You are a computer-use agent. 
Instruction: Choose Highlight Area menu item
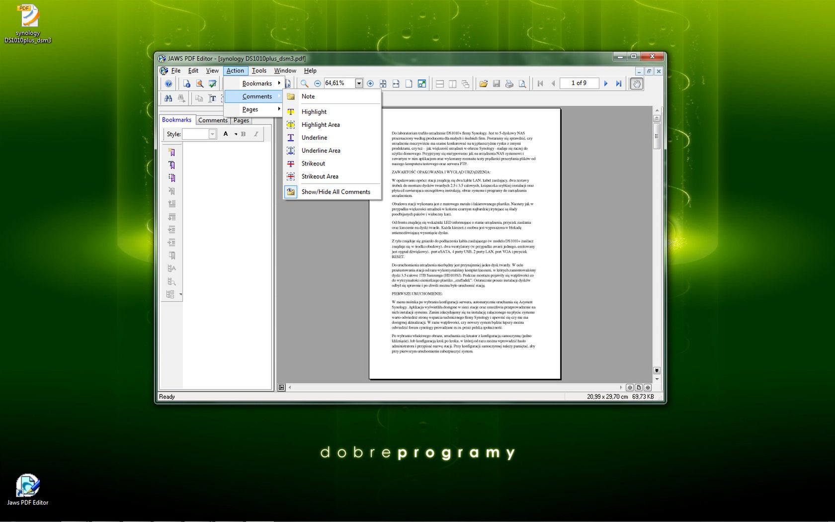pos(333,125)
